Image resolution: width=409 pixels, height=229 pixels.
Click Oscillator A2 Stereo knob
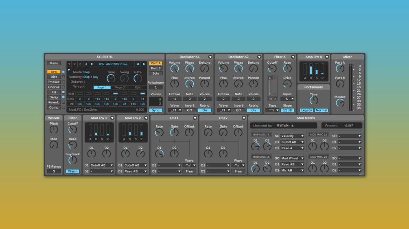pos(238,84)
